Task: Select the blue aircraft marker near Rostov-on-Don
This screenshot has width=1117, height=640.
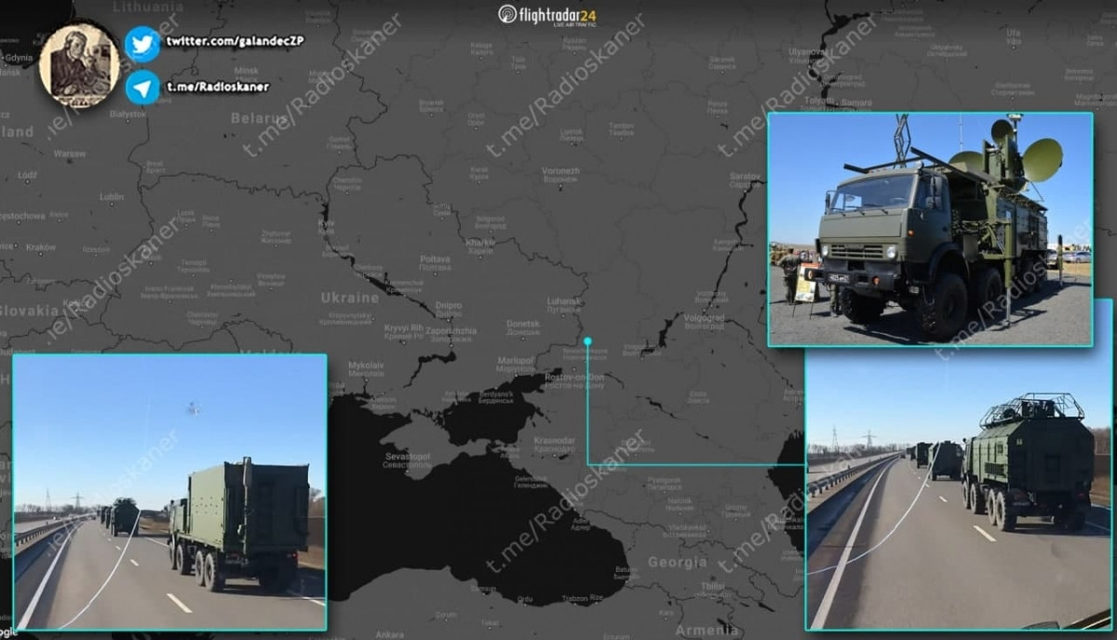Action: (x=588, y=340)
